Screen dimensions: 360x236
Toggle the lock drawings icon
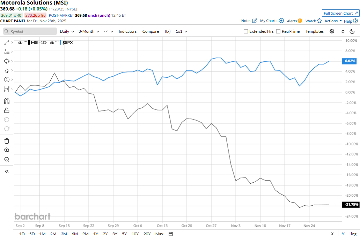click(7, 111)
